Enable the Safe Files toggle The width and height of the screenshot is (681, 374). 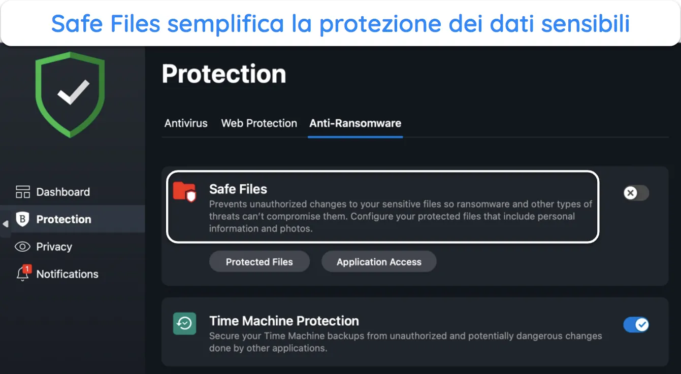pyautogui.click(x=636, y=193)
